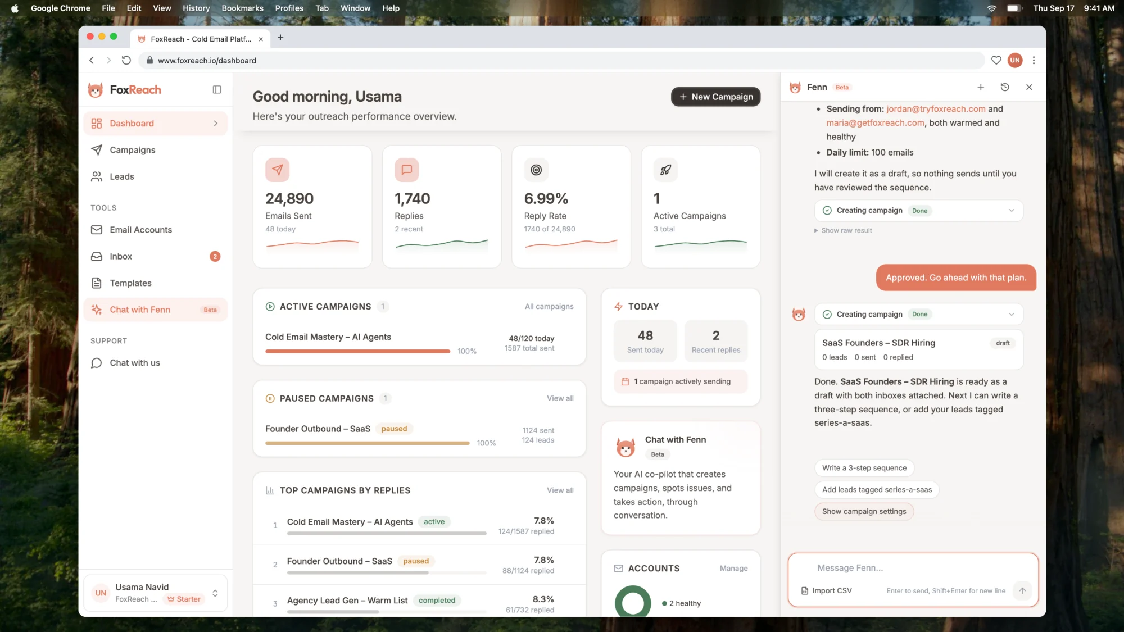Open a new browser tab
The height and width of the screenshot is (632, 1124).
pyautogui.click(x=280, y=38)
